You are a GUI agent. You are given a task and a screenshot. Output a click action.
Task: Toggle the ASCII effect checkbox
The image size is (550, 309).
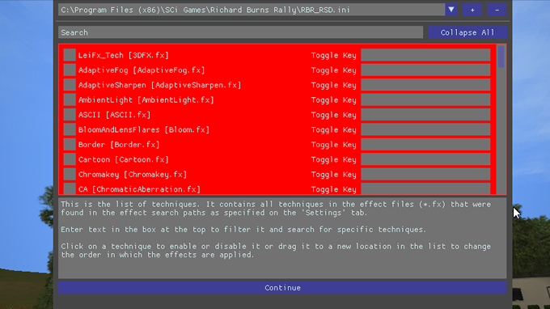[x=70, y=115]
